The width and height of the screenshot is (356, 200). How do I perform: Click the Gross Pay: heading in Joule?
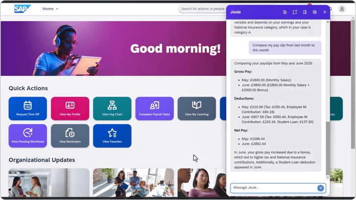pyautogui.click(x=243, y=72)
